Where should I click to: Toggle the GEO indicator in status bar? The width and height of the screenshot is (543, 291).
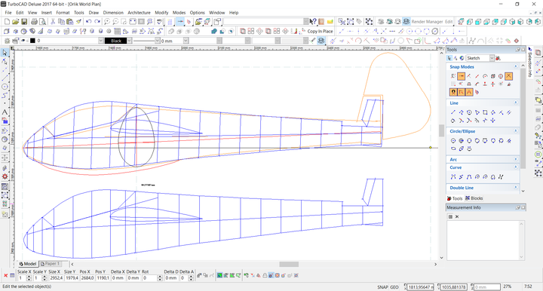click(x=394, y=286)
